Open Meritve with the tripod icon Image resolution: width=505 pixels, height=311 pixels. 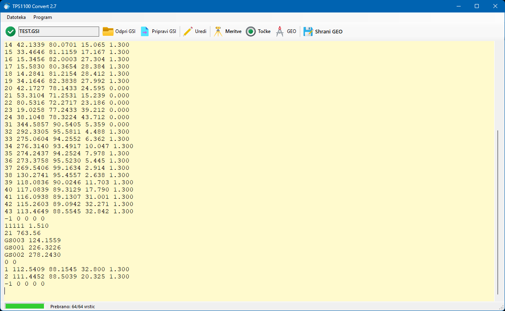[218, 31]
